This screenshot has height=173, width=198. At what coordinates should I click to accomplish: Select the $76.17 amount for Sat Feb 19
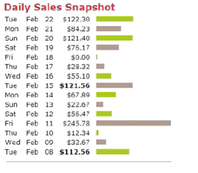(78, 48)
